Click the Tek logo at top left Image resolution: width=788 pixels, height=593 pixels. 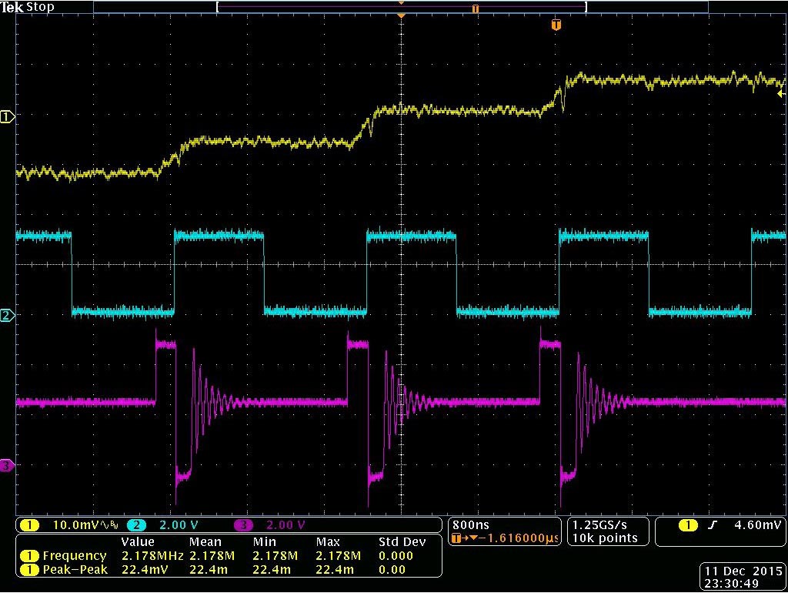point(12,7)
